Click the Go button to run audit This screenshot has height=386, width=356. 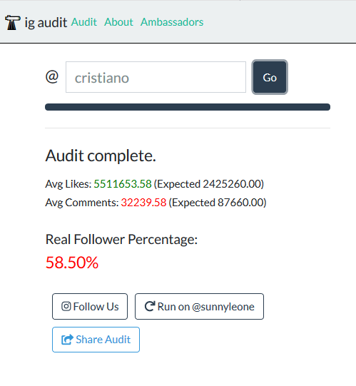pyautogui.click(x=270, y=77)
